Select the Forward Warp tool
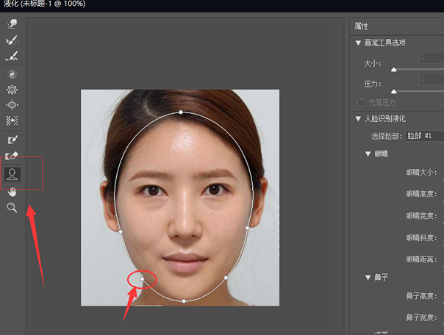The height and width of the screenshot is (335, 444). pos(12,24)
